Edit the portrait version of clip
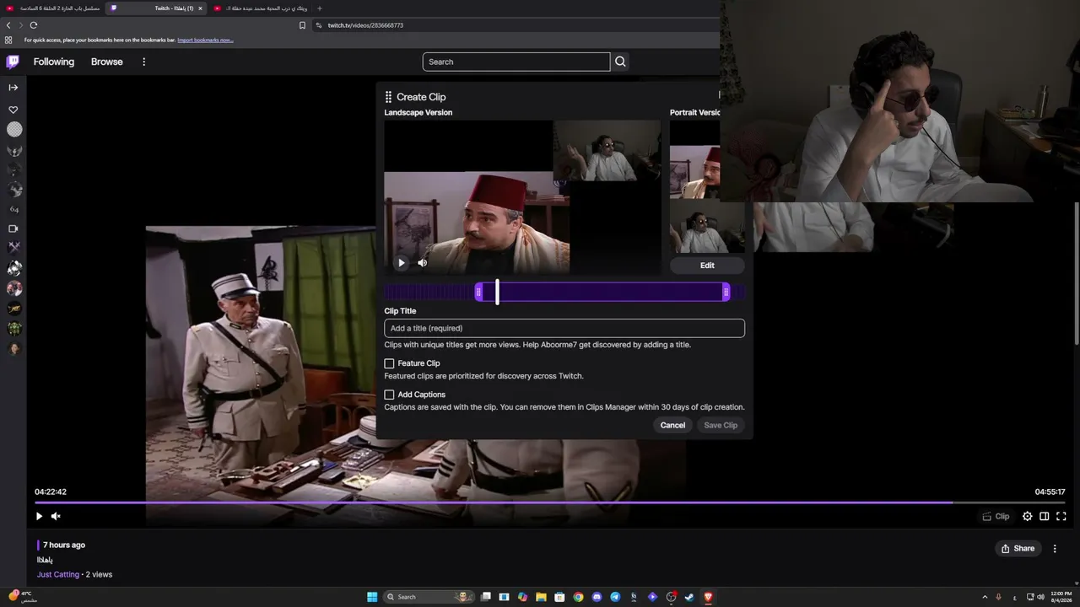This screenshot has width=1080, height=607. 707,266
